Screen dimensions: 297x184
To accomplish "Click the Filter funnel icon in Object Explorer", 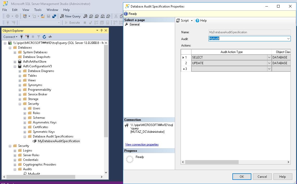I will 39,37.
